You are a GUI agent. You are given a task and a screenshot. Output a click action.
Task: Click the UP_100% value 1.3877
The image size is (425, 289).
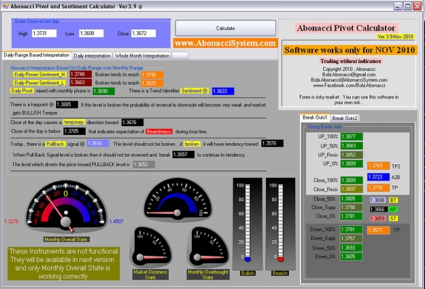click(x=352, y=136)
